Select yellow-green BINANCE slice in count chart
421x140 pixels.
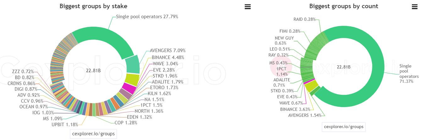click(x=311, y=86)
